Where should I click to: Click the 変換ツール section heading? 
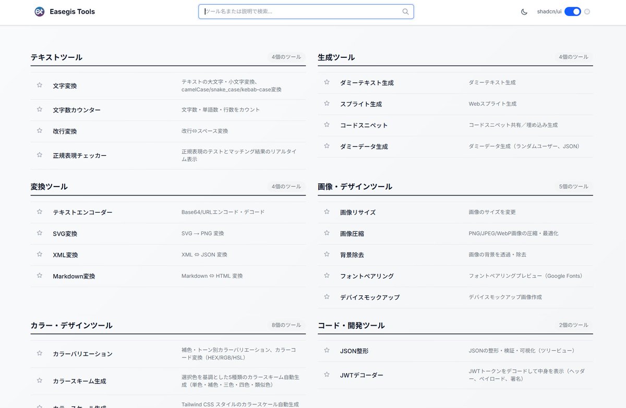click(x=49, y=187)
